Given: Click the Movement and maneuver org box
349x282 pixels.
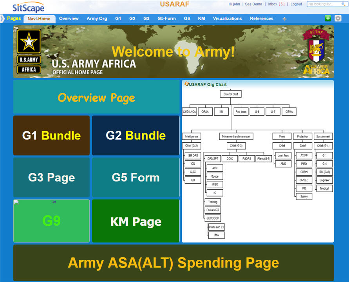Looking at the screenshot, I should tap(236, 137).
